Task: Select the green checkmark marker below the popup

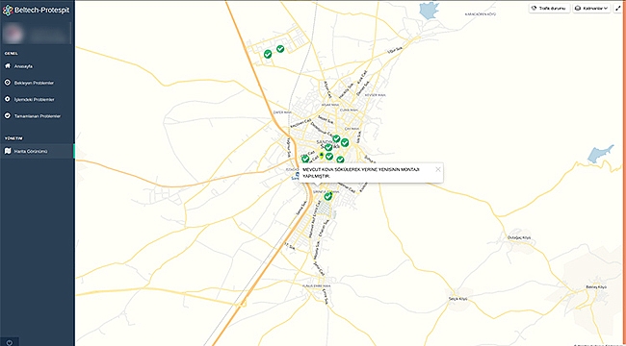Action: coord(328,196)
